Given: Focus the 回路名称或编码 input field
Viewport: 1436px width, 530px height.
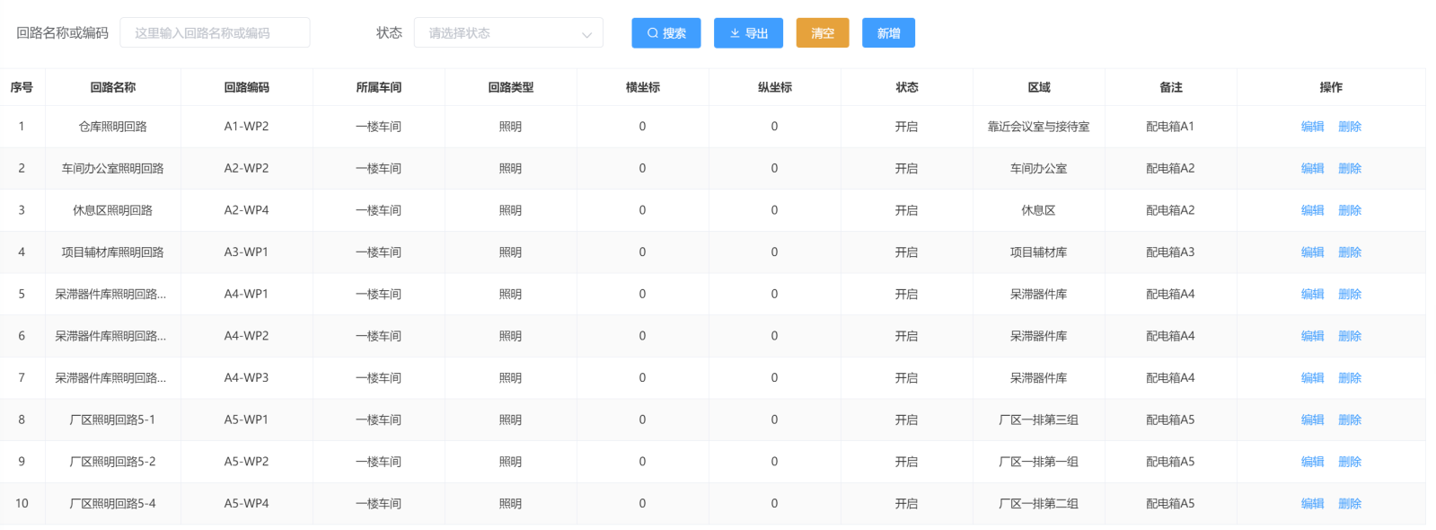Looking at the screenshot, I should pos(215,33).
